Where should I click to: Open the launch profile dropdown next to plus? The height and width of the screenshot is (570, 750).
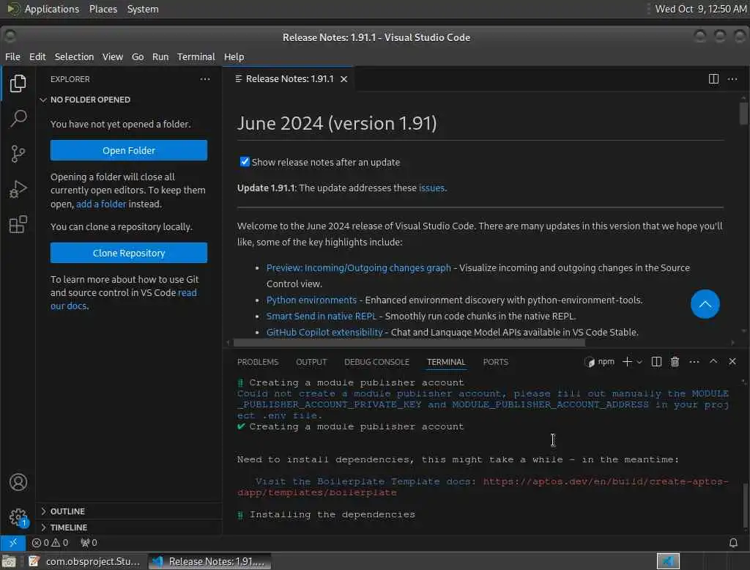click(639, 362)
